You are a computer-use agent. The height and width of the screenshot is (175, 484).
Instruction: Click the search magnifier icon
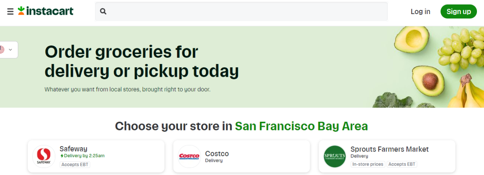point(103,12)
